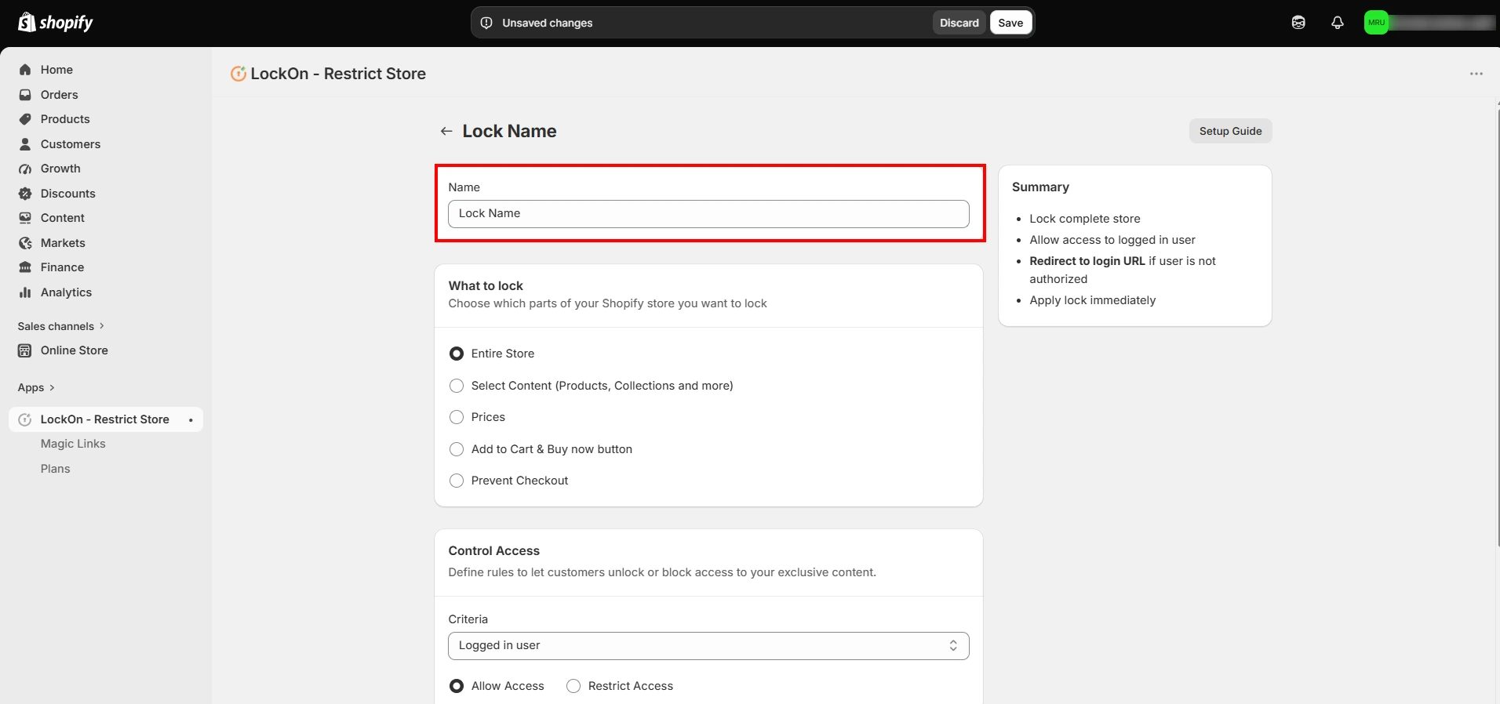Select the Select Content radio option
This screenshot has width=1500, height=704.
457,386
